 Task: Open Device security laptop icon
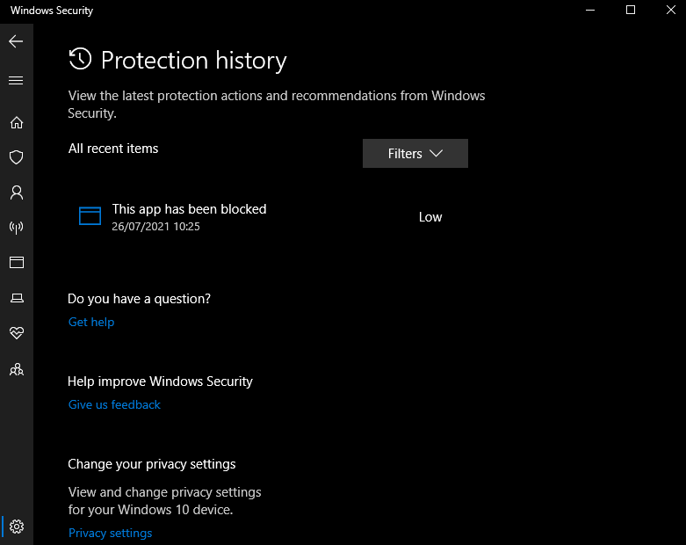coord(16,298)
